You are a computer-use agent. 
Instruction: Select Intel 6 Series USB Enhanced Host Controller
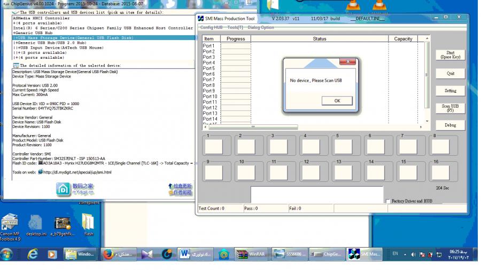click(x=103, y=28)
